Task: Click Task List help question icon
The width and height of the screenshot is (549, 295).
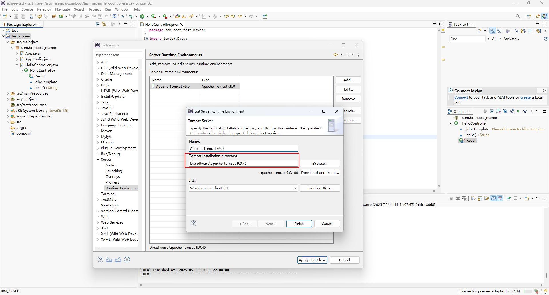Action: (546, 39)
